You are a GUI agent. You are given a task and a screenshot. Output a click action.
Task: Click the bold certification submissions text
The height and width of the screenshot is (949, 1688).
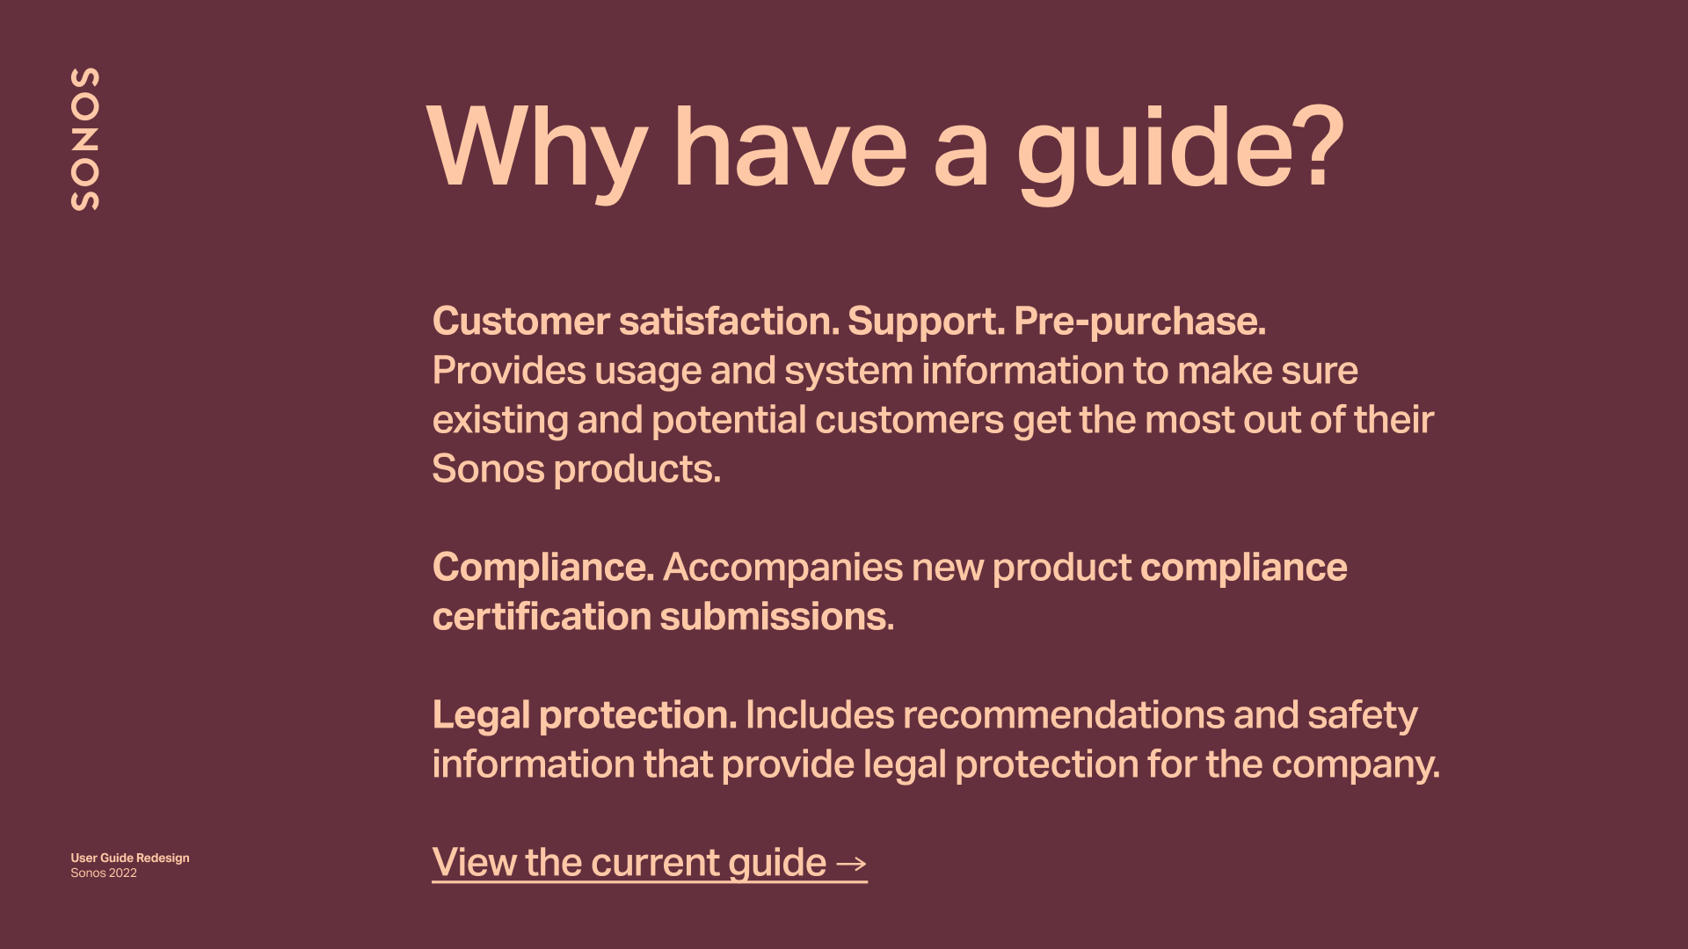662,617
